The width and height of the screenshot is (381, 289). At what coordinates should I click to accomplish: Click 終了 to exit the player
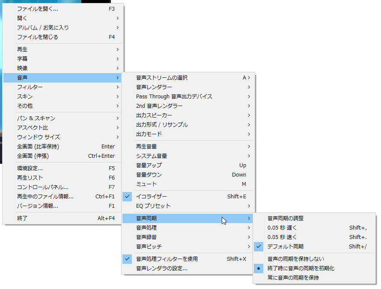click(x=22, y=218)
